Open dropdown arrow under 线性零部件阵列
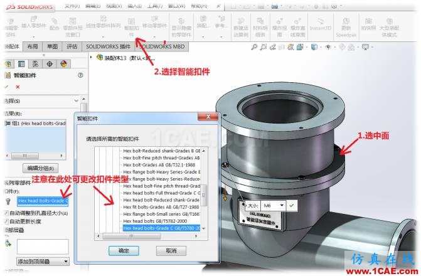Screen dimensions: 421x276 [x=103, y=36]
